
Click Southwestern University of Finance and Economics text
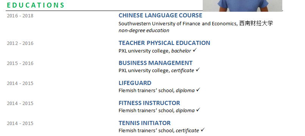pos(178,24)
